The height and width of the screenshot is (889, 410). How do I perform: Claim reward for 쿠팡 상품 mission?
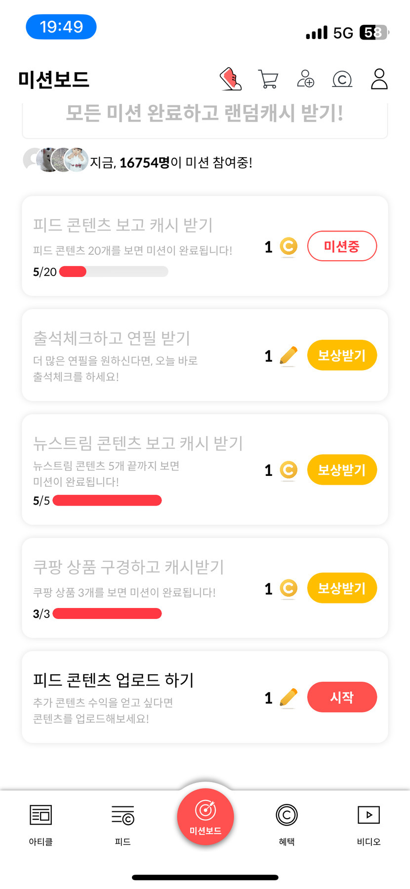pos(342,588)
